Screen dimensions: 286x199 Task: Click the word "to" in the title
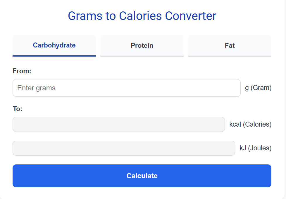[x=111, y=16]
